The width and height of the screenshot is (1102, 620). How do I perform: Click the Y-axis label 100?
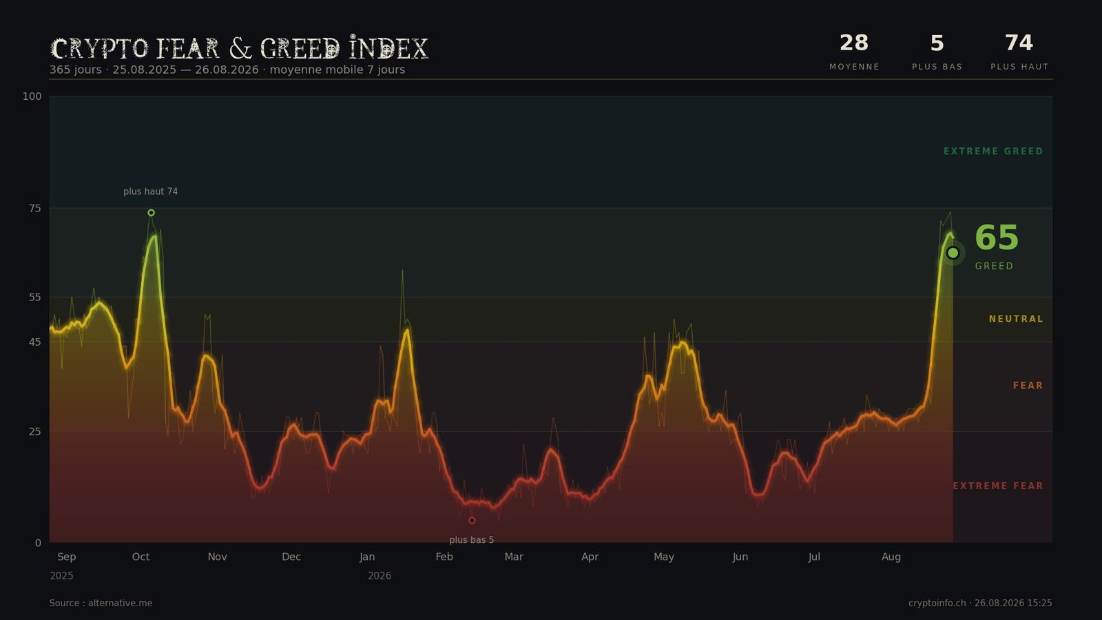point(32,96)
